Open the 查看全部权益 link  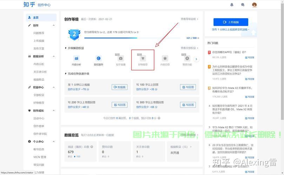coord(190,48)
